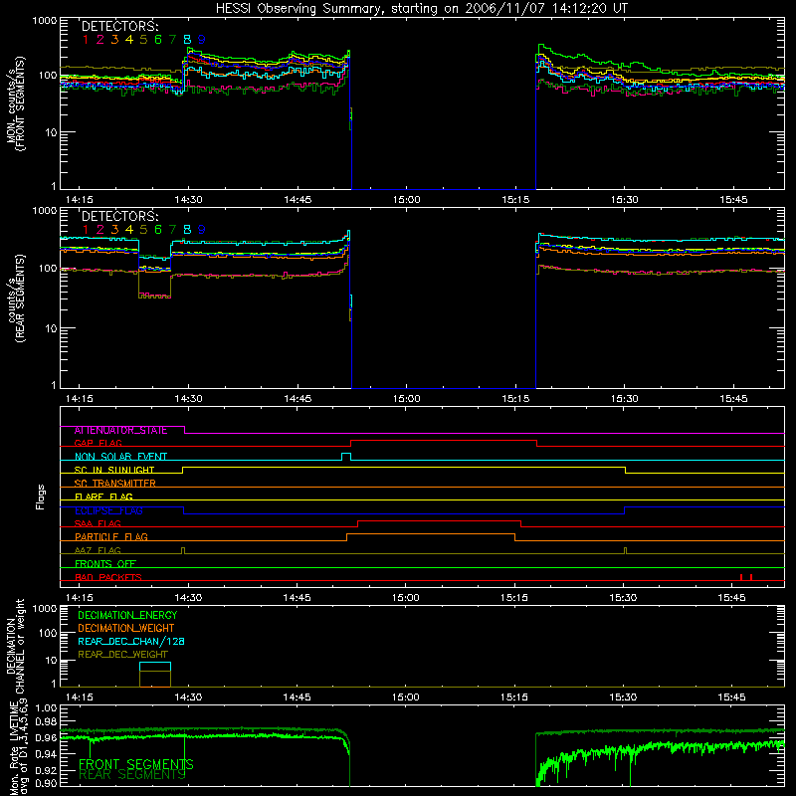796x796 pixels.
Task: Click blue detector 9 in the front segments legend
Action: point(202,40)
